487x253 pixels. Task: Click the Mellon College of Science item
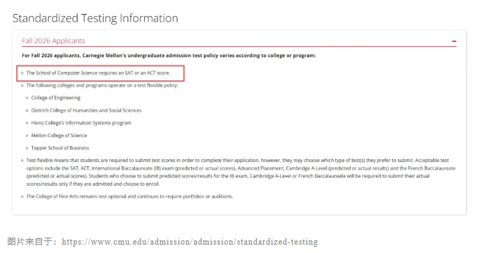(59, 136)
